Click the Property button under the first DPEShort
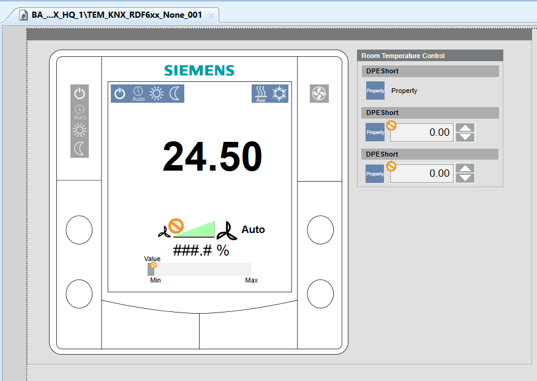The image size is (537, 381). [x=375, y=91]
